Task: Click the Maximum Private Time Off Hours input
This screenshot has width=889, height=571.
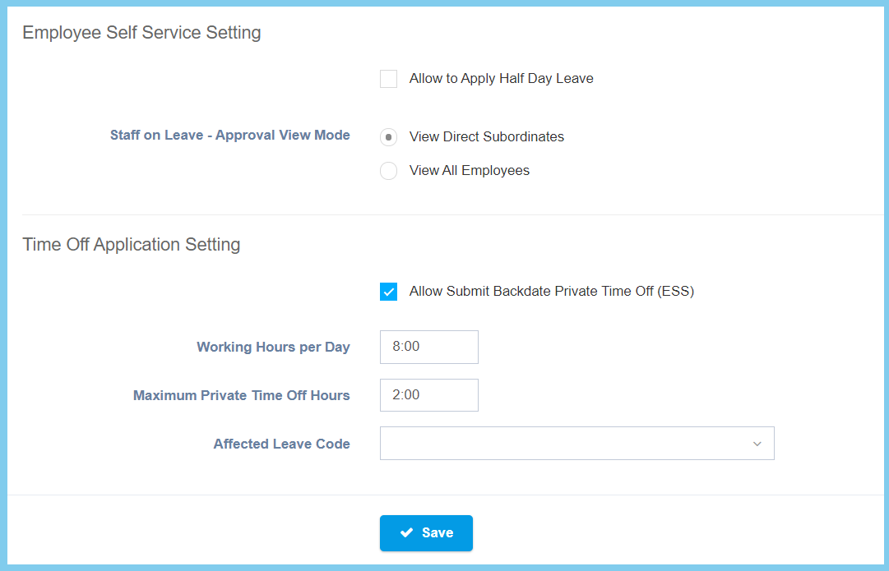Action: (428, 395)
